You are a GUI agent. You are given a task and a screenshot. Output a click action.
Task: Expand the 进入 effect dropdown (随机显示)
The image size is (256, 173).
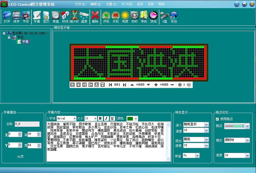pyautogui.click(x=206, y=124)
